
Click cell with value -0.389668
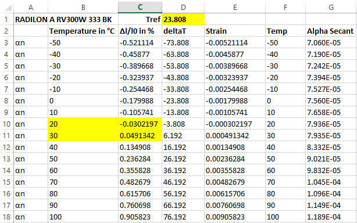coord(140,66)
